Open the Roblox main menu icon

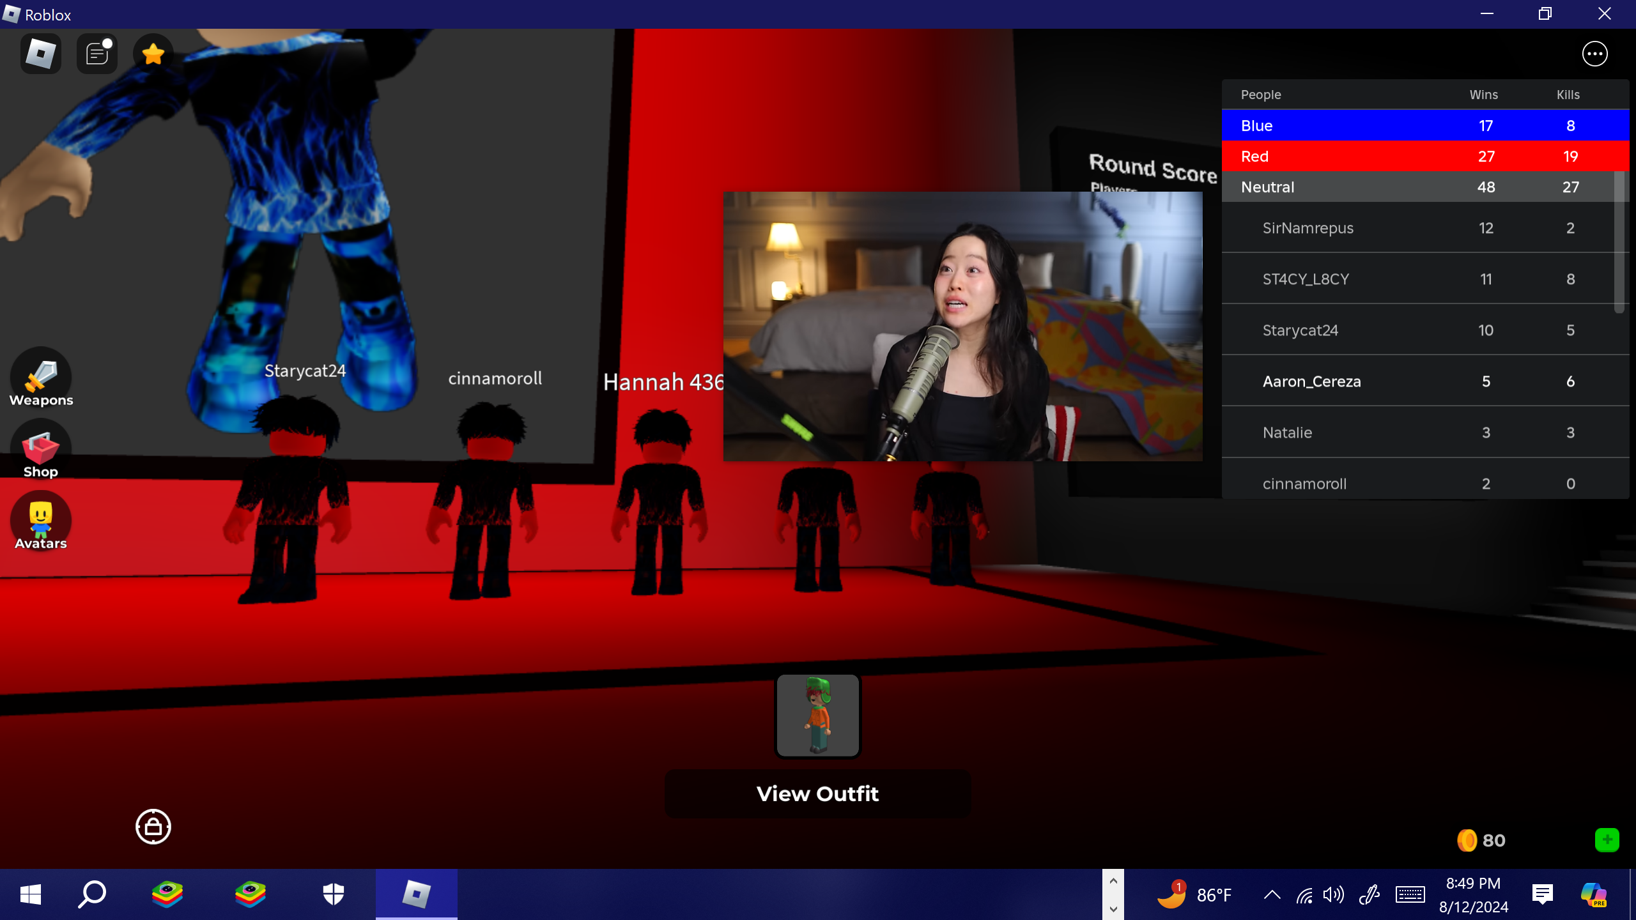coord(41,54)
